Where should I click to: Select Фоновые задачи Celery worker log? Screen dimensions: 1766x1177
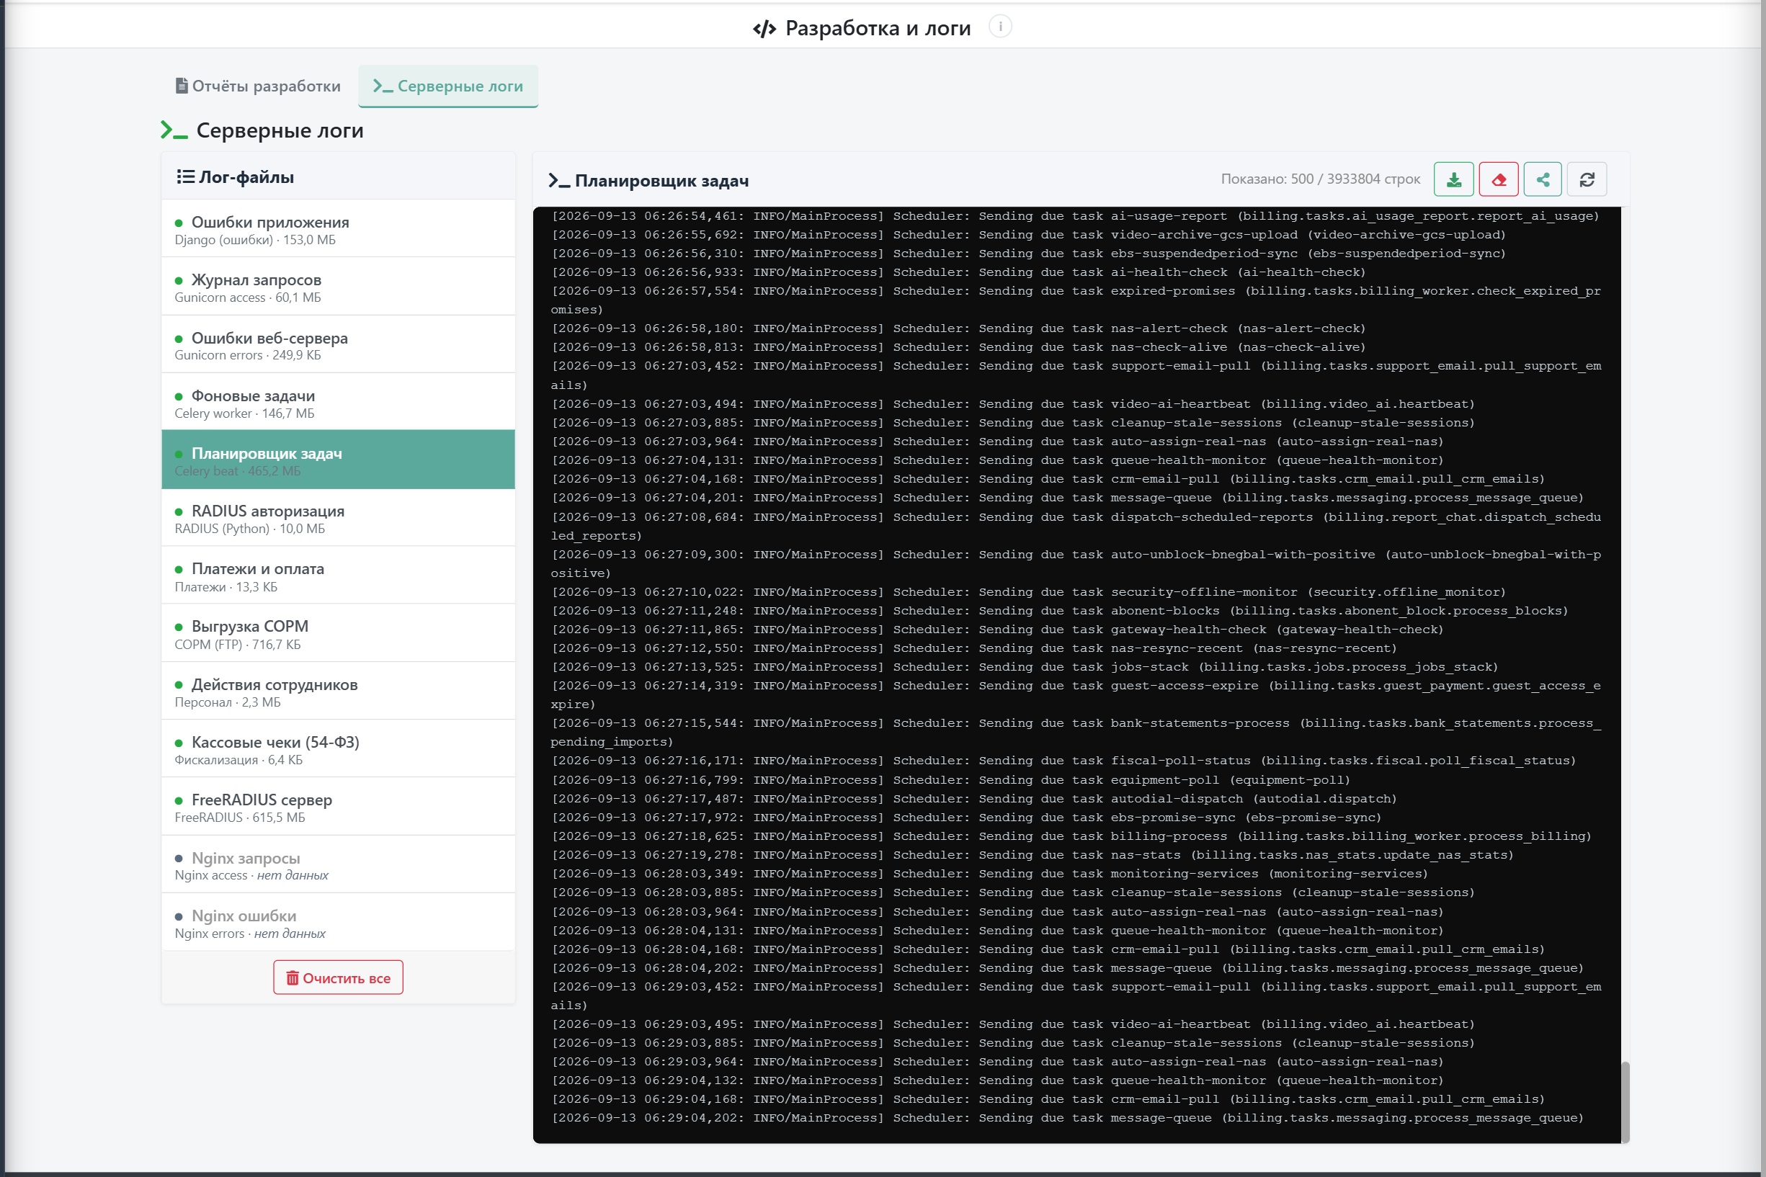point(338,403)
